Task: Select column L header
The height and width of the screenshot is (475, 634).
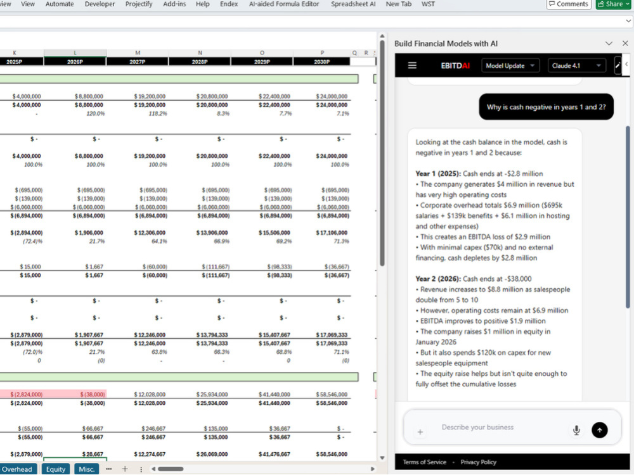Action: point(75,53)
